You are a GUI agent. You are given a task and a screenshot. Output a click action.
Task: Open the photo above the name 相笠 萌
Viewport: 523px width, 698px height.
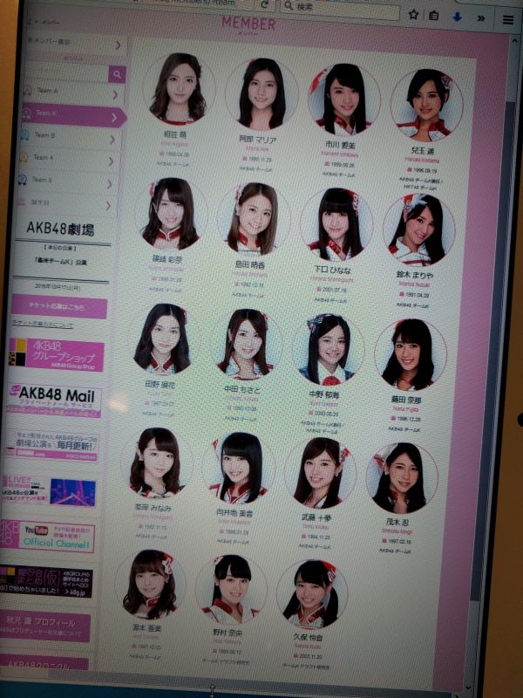pos(179,89)
